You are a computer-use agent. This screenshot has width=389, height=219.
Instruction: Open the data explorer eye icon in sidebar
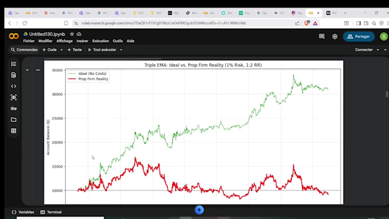(14, 97)
